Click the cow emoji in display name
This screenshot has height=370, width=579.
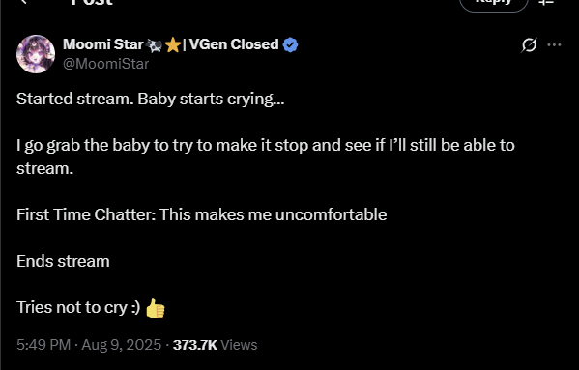[154, 45]
